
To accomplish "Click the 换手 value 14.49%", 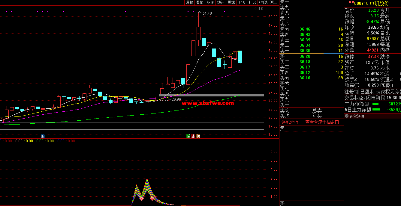I will tap(372, 74).
